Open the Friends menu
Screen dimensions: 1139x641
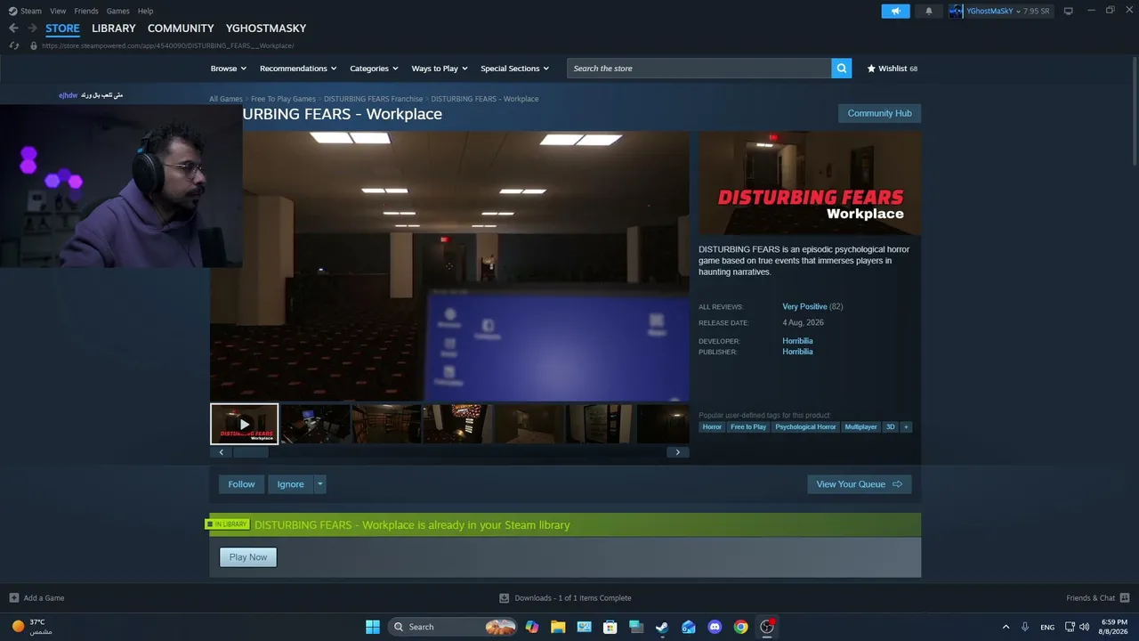click(x=86, y=11)
